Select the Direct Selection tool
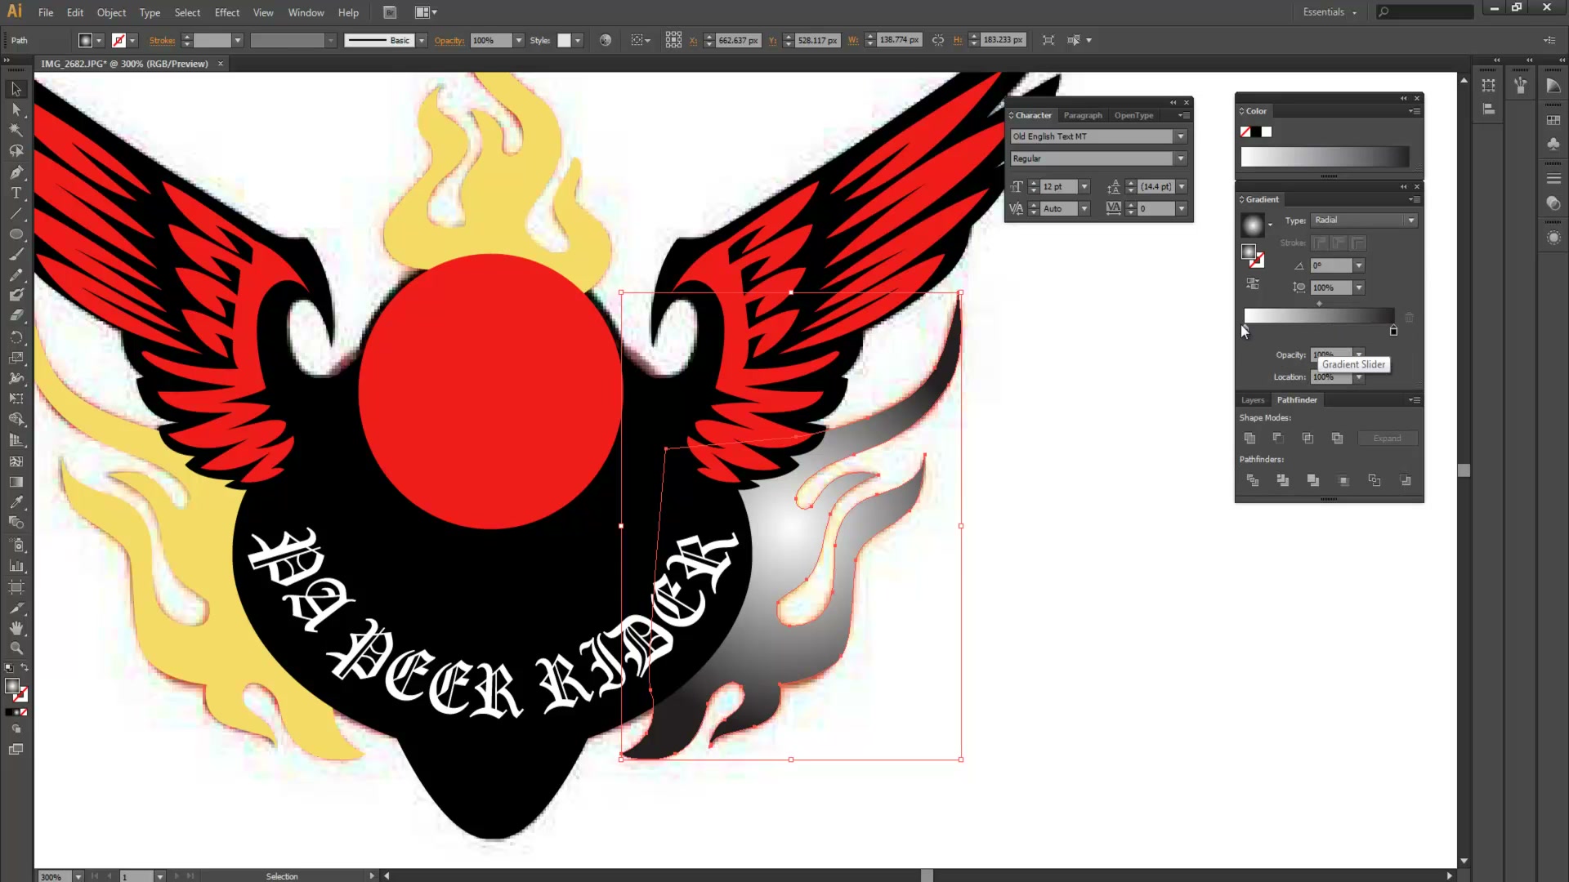Viewport: 1569px width, 882px height. 16,109
